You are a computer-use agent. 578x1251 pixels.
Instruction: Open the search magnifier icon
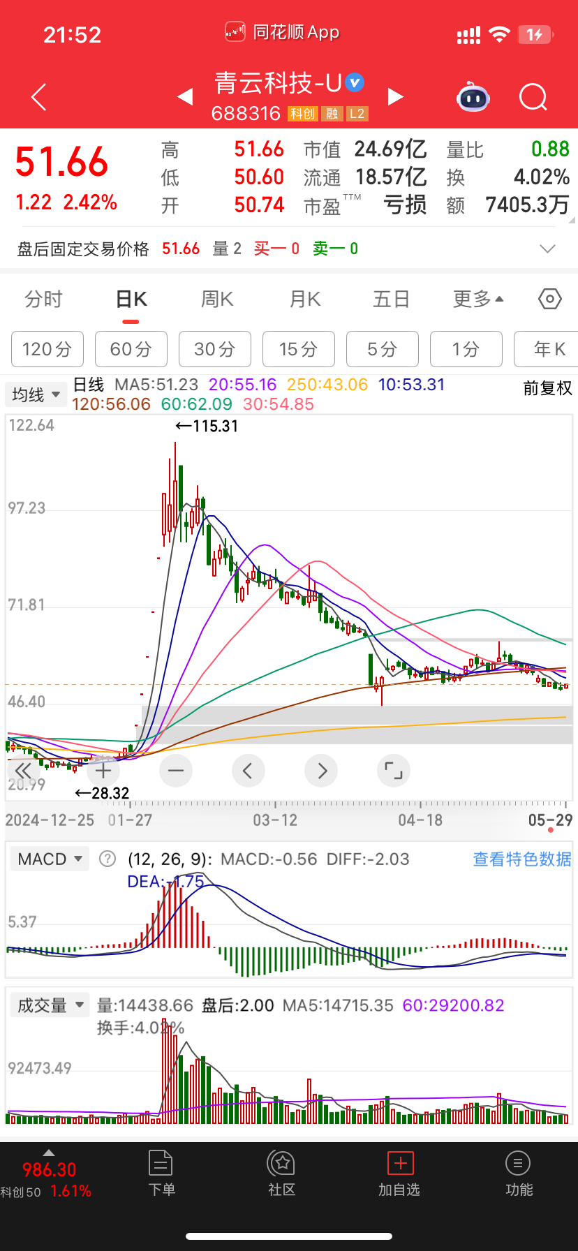pyautogui.click(x=533, y=98)
